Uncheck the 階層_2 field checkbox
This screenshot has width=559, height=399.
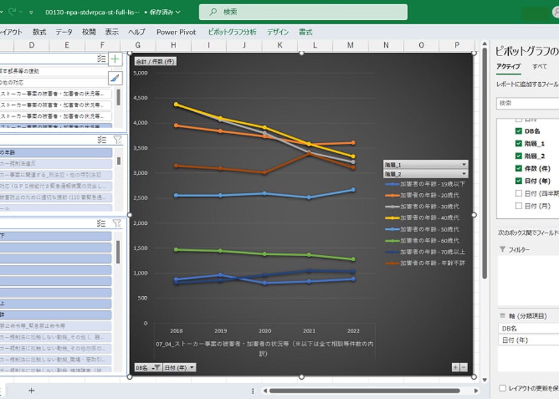click(518, 156)
